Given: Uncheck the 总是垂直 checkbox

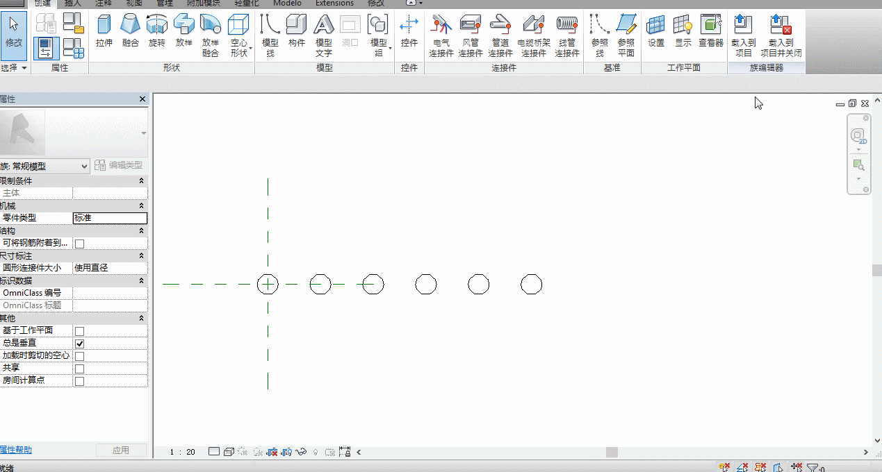Looking at the screenshot, I should click(79, 344).
